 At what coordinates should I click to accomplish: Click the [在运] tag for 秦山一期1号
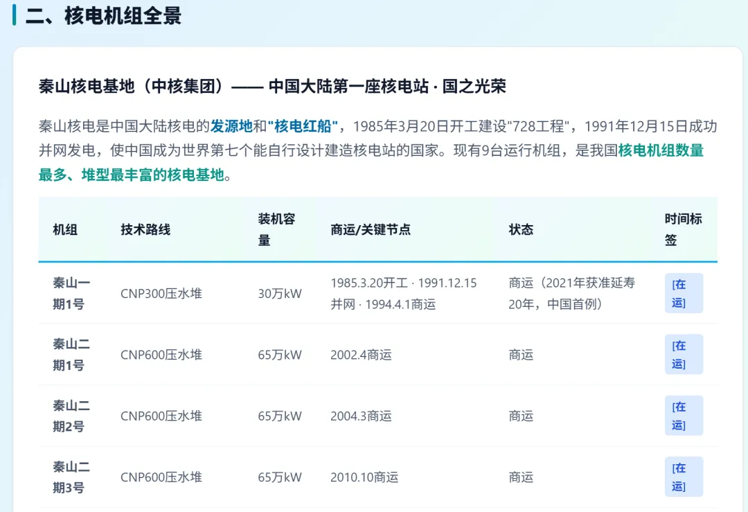pyautogui.click(x=684, y=293)
